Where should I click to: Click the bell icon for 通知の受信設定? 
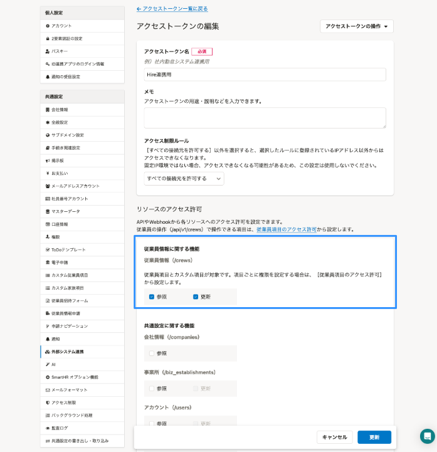coord(48,76)
